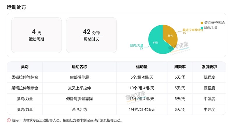The height and width of the screenshot is (126, 233).
Task: Click 柔韧拉伸等综合 in the 肩部后伸展 row
Action: click(x=25, y=77)
